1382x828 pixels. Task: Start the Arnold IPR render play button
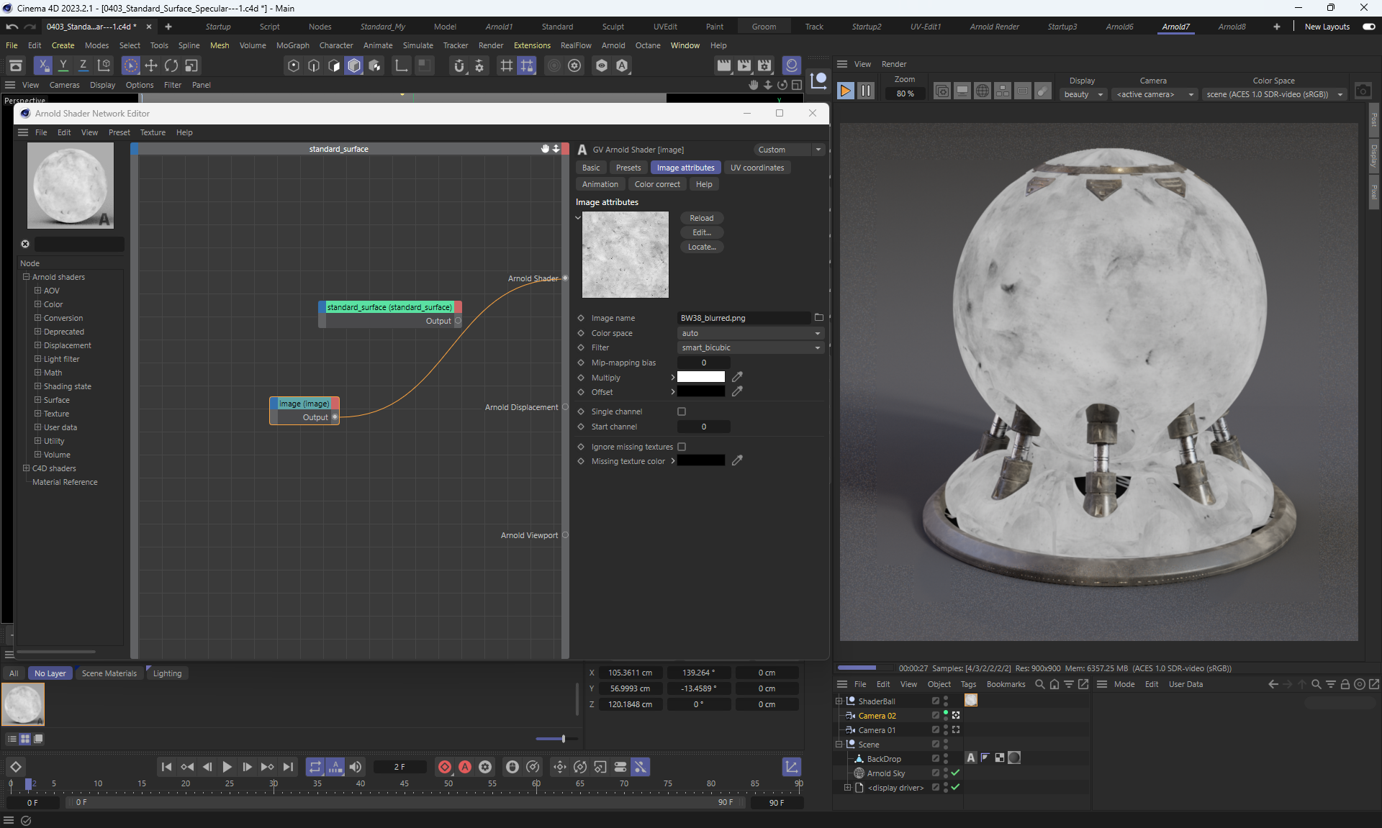pyautogui.click(x=846, y=91)
